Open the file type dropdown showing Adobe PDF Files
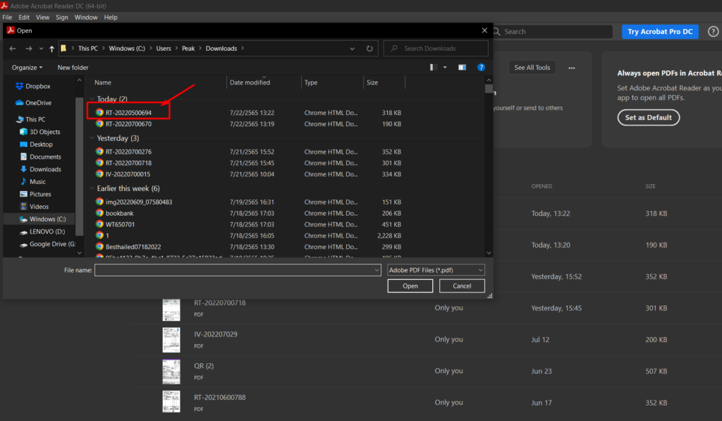 coord(435,269)
